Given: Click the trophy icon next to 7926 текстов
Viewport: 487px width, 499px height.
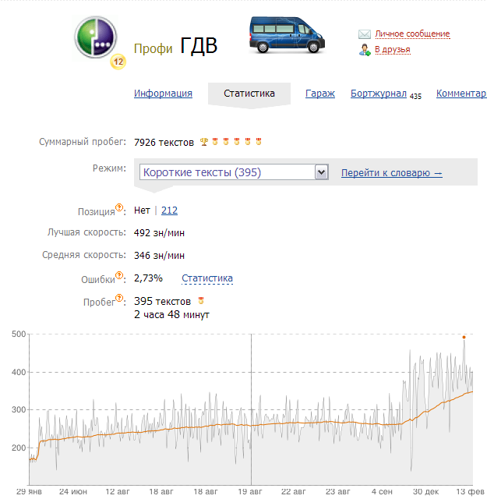Looking at the screenshot, I should pos(204,142).
